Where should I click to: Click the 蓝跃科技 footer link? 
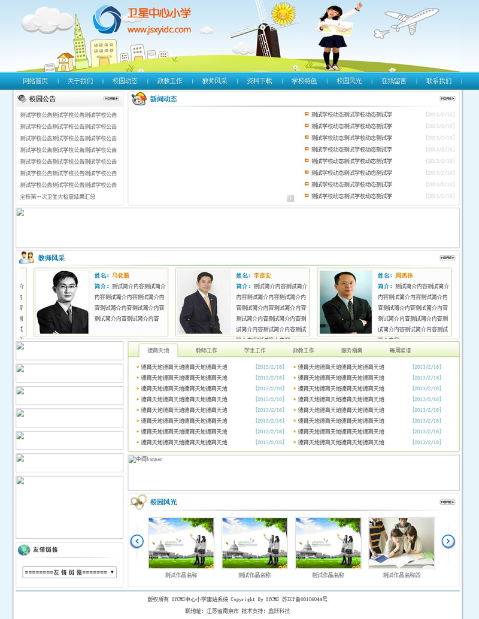click(281, 611)
